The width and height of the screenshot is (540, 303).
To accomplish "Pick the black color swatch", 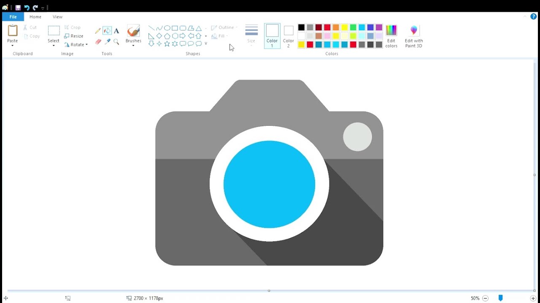I will coord(301,27).
